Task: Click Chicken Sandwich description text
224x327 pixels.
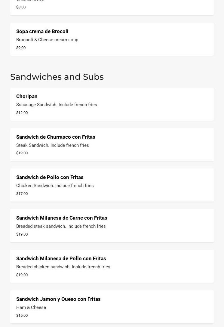Action: coord(55,186)
